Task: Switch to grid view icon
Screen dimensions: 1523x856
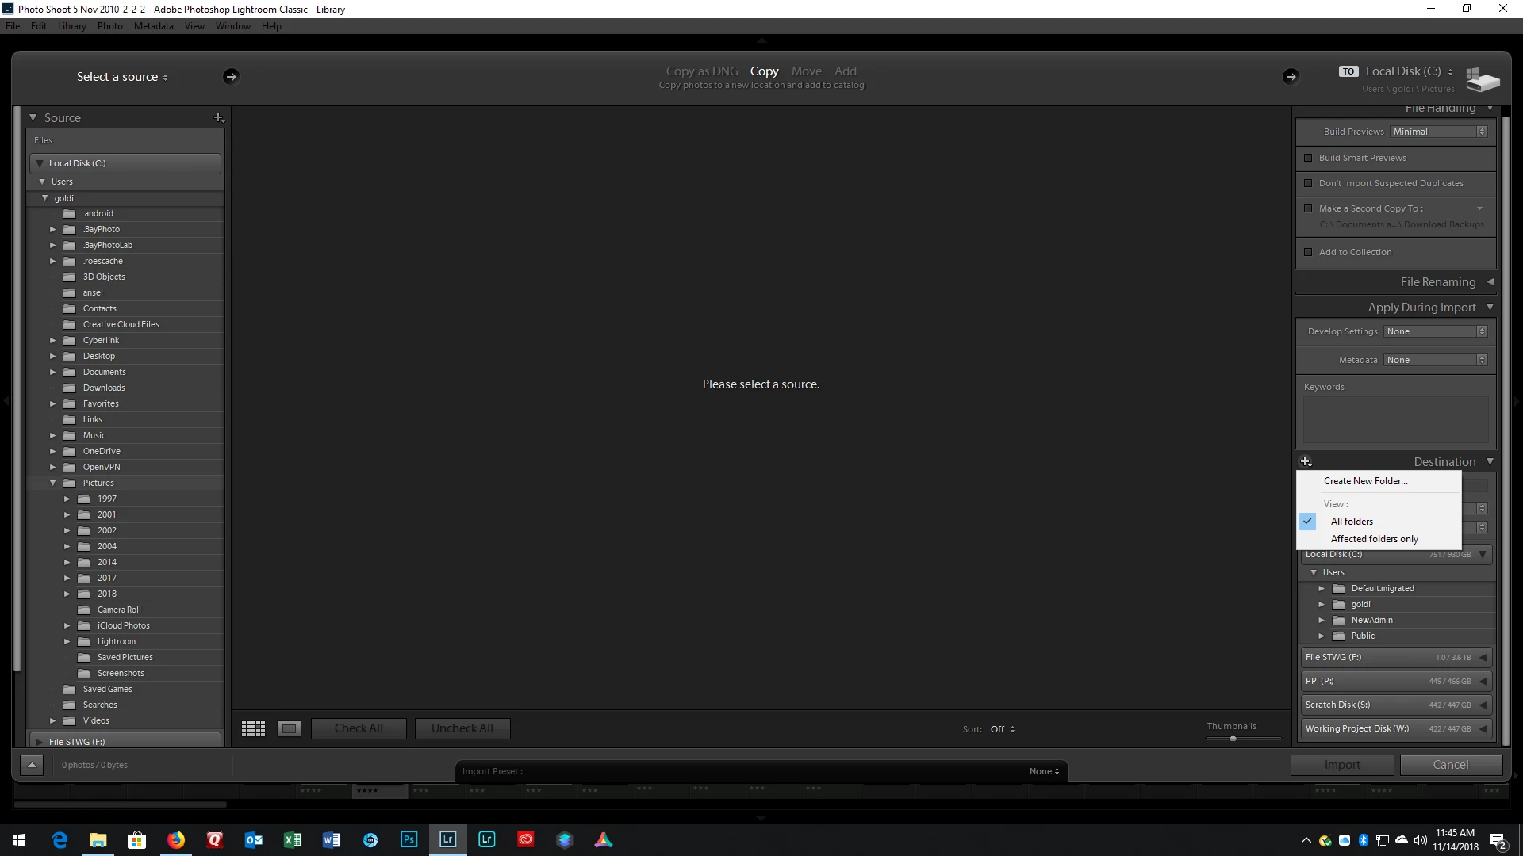Action: (x=253, y=728)
